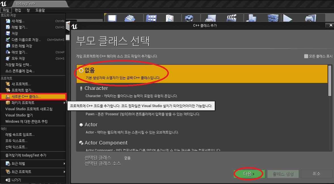Screen dimensions: 334x184
Task: Click the Save Current floppy disk toolbar icon
Action: [x=112, y=18]
